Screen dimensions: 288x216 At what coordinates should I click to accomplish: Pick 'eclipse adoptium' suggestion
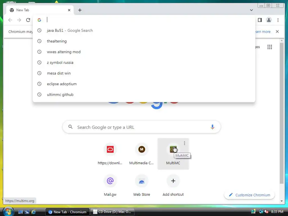(144, 84)
